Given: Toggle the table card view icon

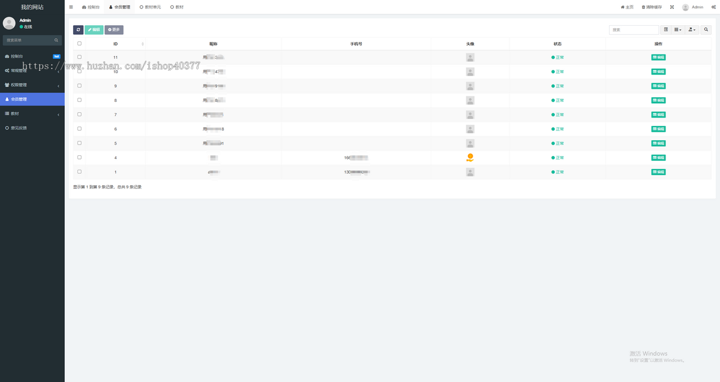Looking at the screenshot, I should pyautogui.click(x=666, y=29).
